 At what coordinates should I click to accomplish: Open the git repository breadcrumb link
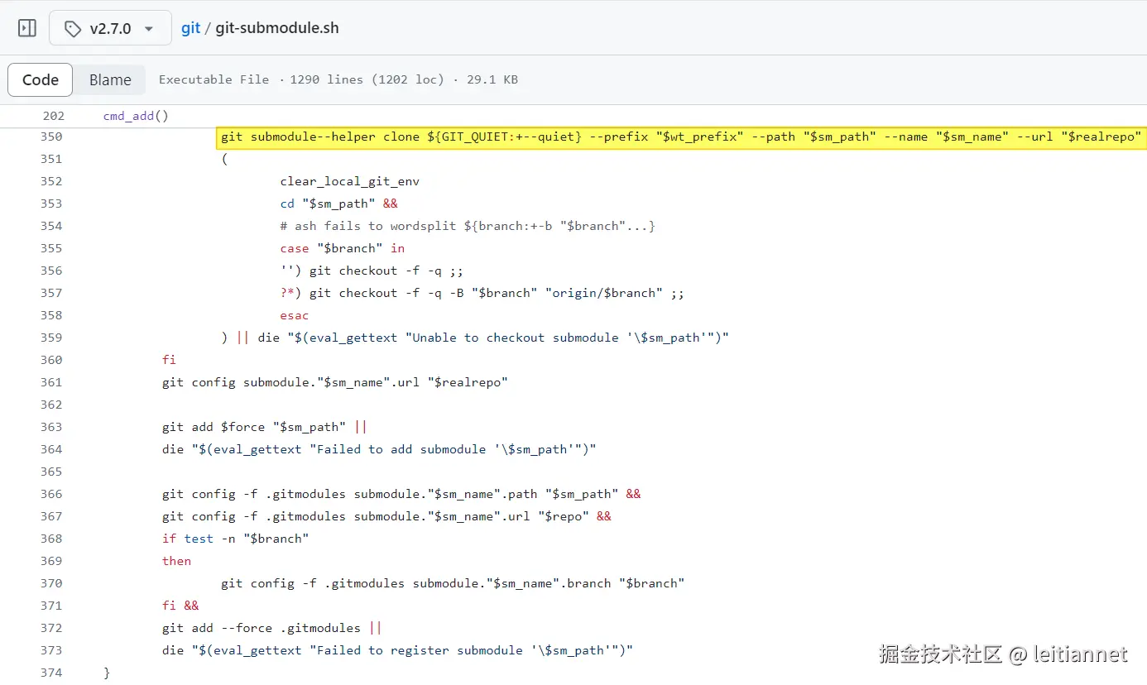coord(191,28)
